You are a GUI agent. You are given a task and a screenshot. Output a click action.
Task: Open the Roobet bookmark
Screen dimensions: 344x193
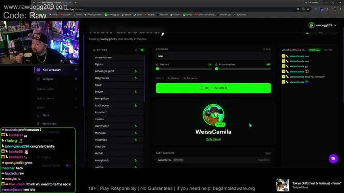click(149, 14)
